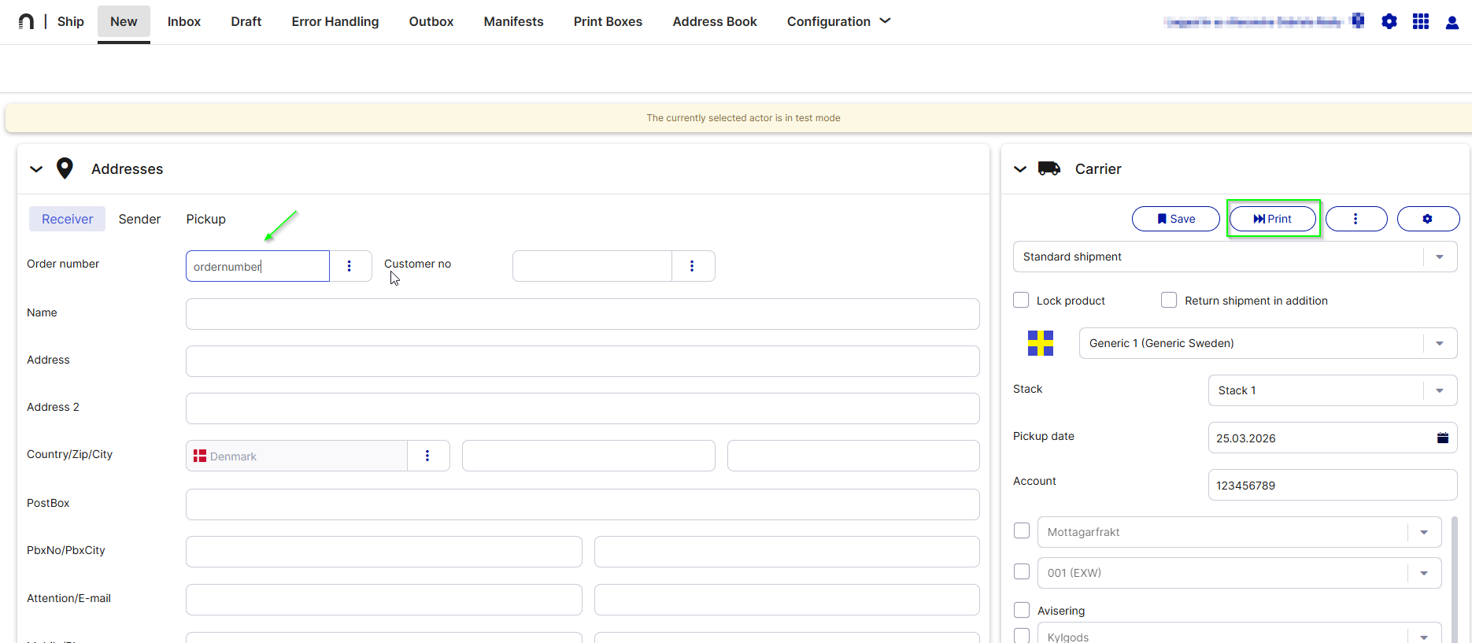1472x643 pixels.
Task: Select the New tab
Action: [x=124, y=22]
